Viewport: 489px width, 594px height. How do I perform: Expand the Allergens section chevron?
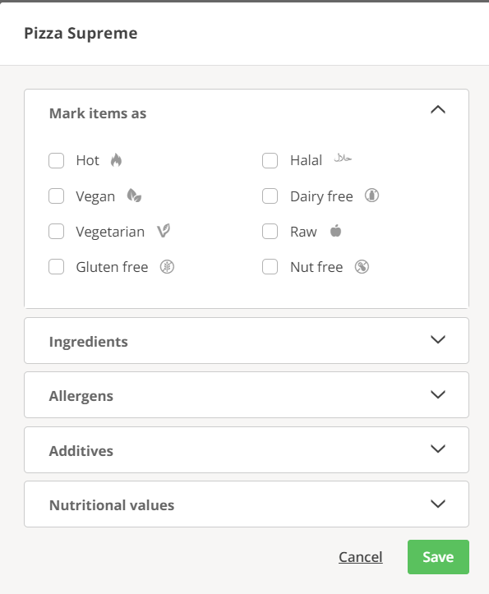(x=438, y=394)
